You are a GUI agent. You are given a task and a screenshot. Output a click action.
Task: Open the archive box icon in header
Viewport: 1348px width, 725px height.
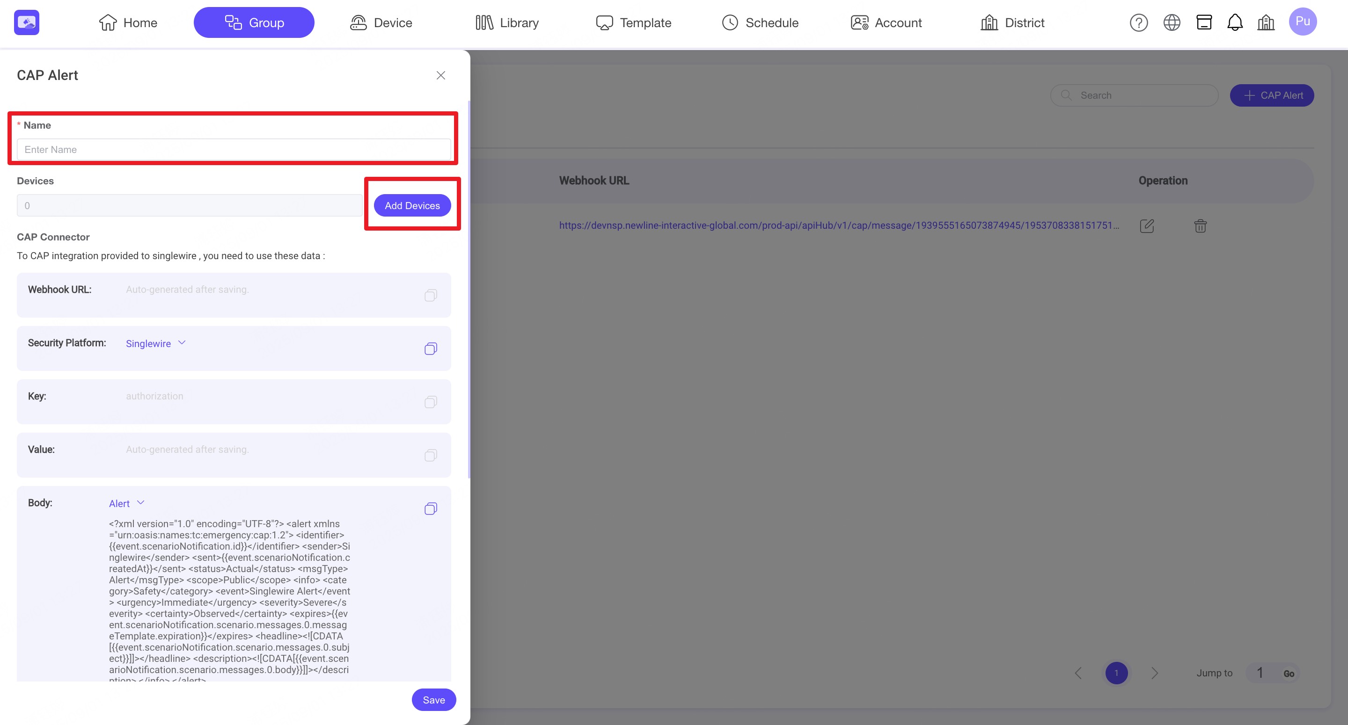[x=1203, y=22]
